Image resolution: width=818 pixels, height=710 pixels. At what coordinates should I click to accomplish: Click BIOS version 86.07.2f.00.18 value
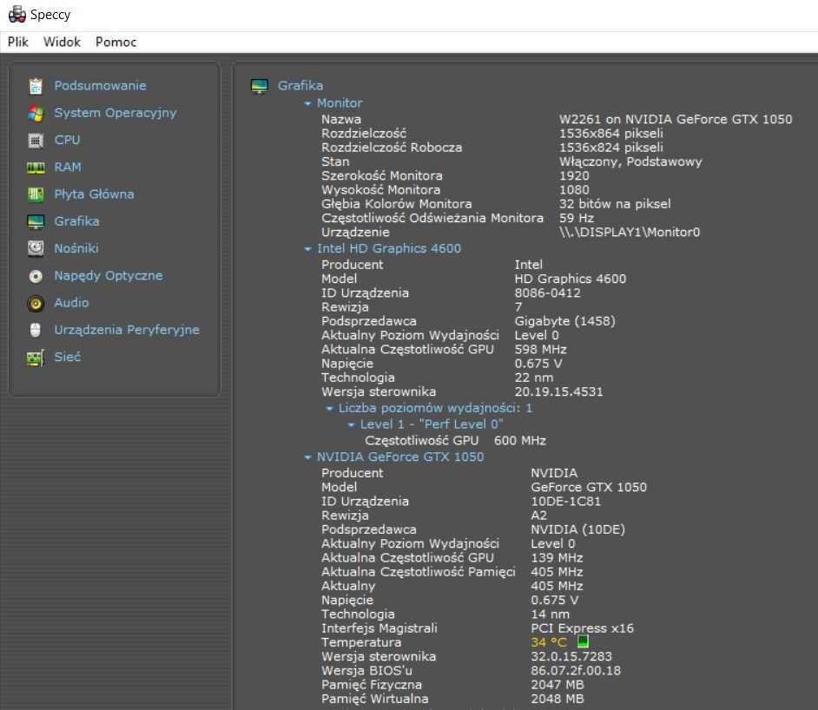(x=576, y=670)
